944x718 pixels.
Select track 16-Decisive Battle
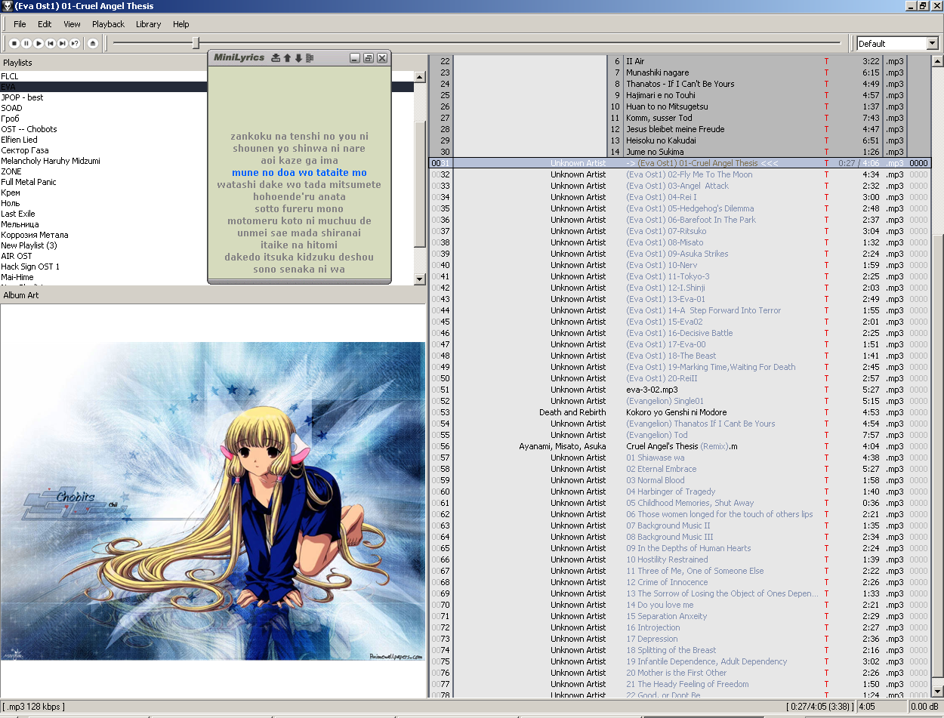680,333
